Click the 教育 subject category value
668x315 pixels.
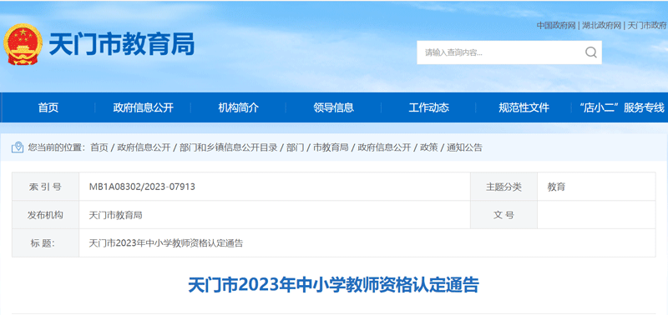pos(556,187)
